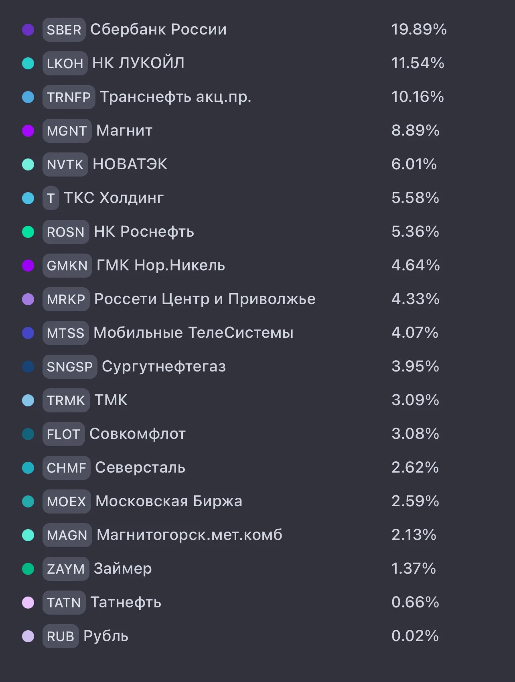Click the T ticker badge
515x682 pixels.
pos(51,198)
